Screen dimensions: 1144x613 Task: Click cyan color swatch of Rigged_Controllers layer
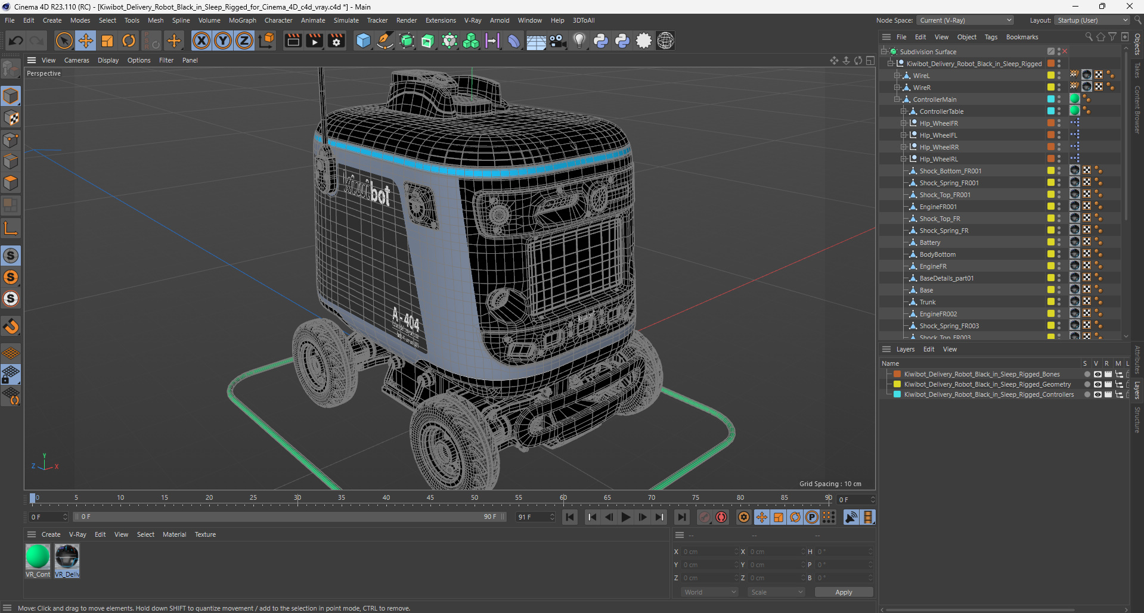897,394
